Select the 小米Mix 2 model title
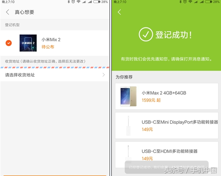This screenshot has width=221, height=176. (51, 40)
